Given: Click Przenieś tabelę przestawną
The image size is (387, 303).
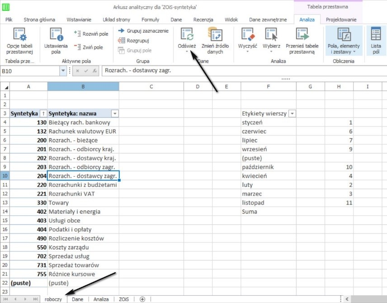Looking at the screenshot, I should [x=302, y=41].
